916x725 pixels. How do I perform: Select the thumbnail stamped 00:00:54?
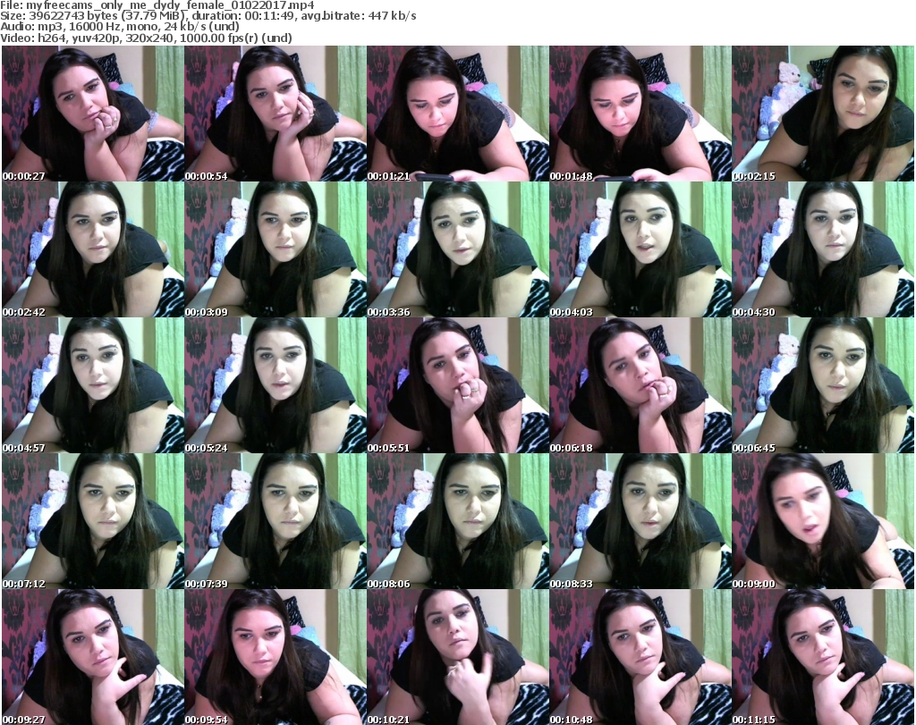[x=276, y=114]
